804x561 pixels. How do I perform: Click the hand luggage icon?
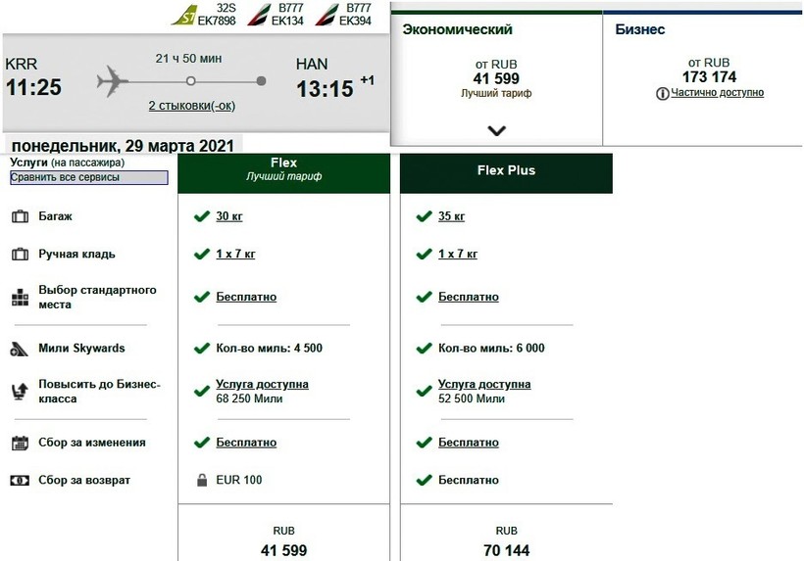[x=20, y=255]
